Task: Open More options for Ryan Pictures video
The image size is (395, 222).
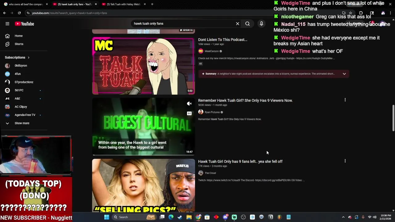Action: pos(345,100)
